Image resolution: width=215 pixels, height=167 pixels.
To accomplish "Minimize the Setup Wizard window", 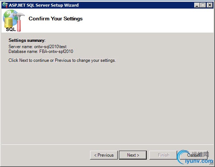I will tap(197, 5).
